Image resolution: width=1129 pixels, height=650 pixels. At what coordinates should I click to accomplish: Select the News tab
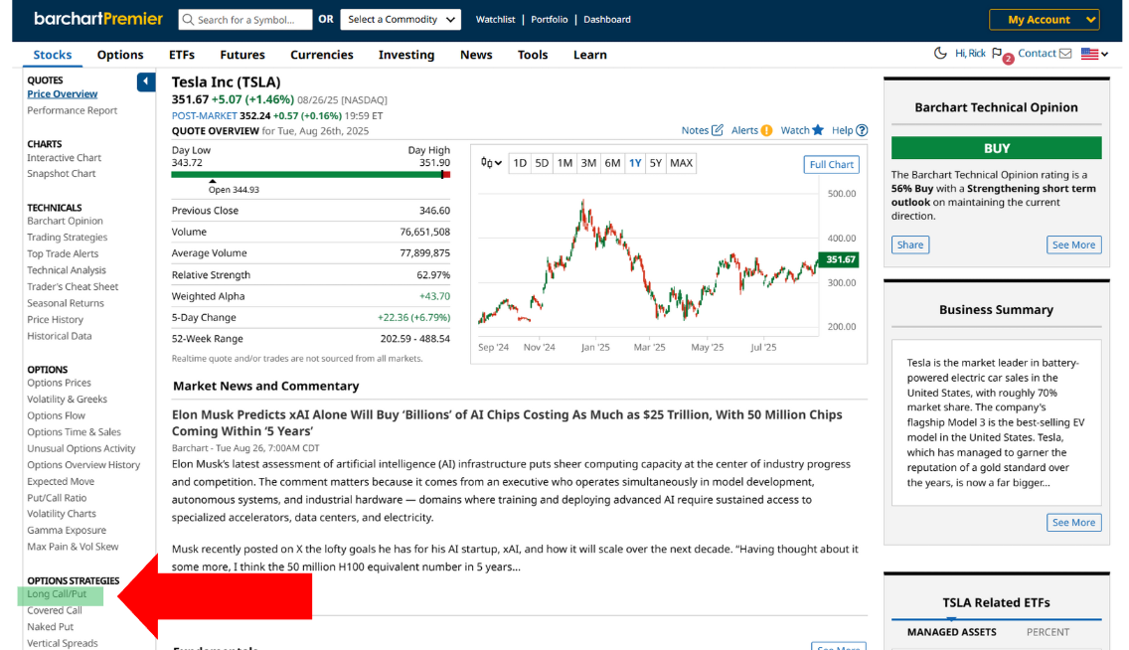click(x=476, y=55)
